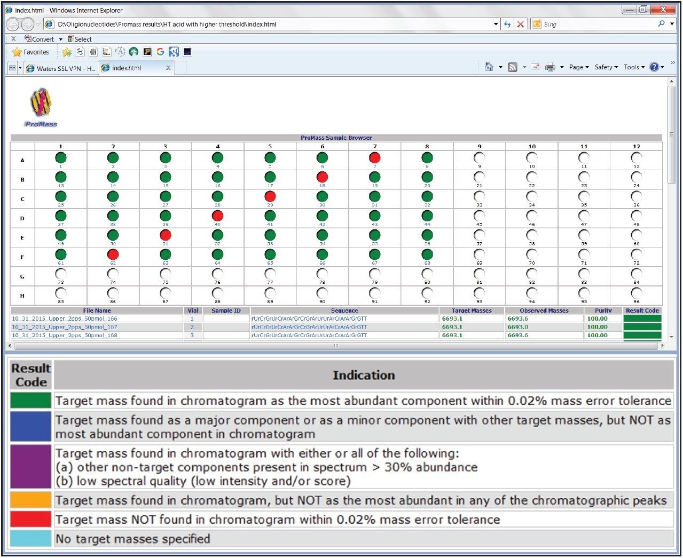Open the blue Google g favorites icon
The height and width of the screenshot is (558, 683).
pos(174,52)
